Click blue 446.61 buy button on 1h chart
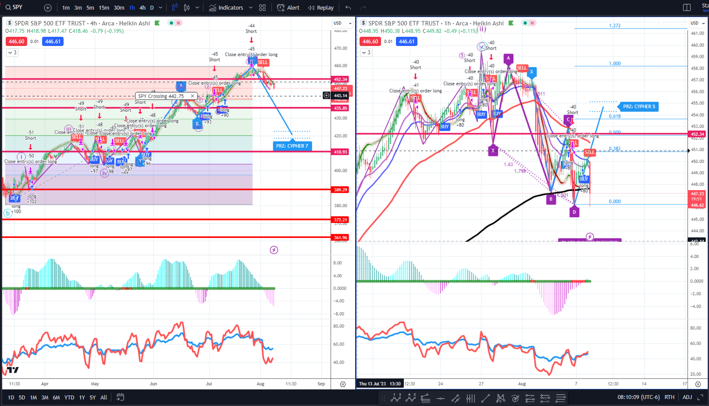The width and height of the screenshot is (709, 406). (406, 42)
